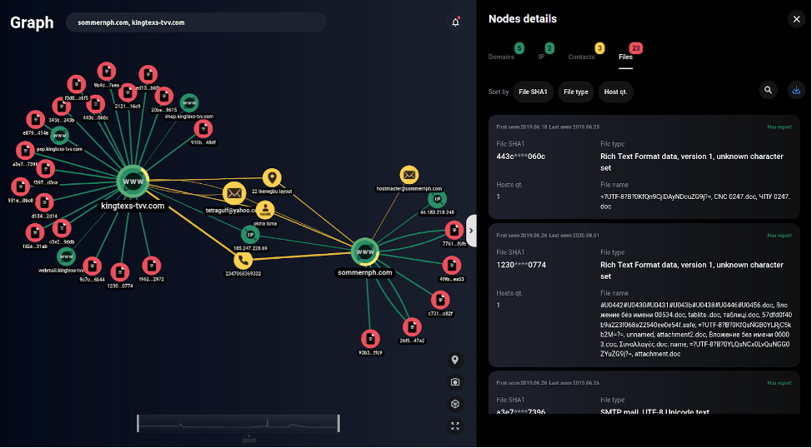Click the 3D cube view icon
This screenshot has width=812, height=448.
[455, 404]
